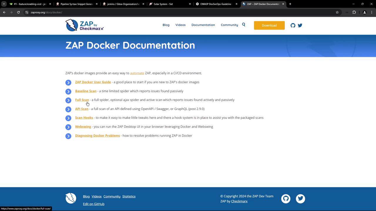The image size is (376, 211).
Task: Close the Pipeline Syntax: Snippet Generator tab
Action: click(x=97, y=4)
